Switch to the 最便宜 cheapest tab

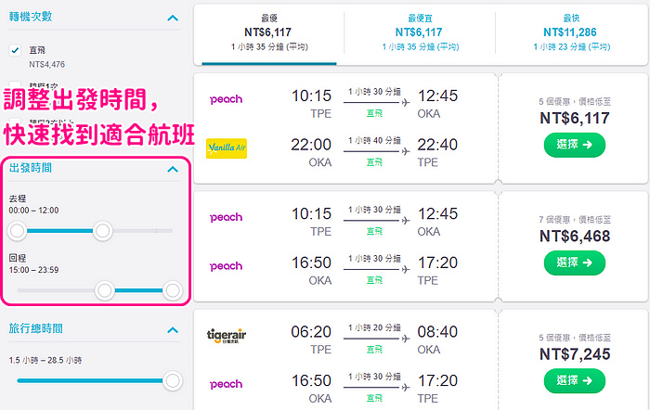[x=420, y=32]
